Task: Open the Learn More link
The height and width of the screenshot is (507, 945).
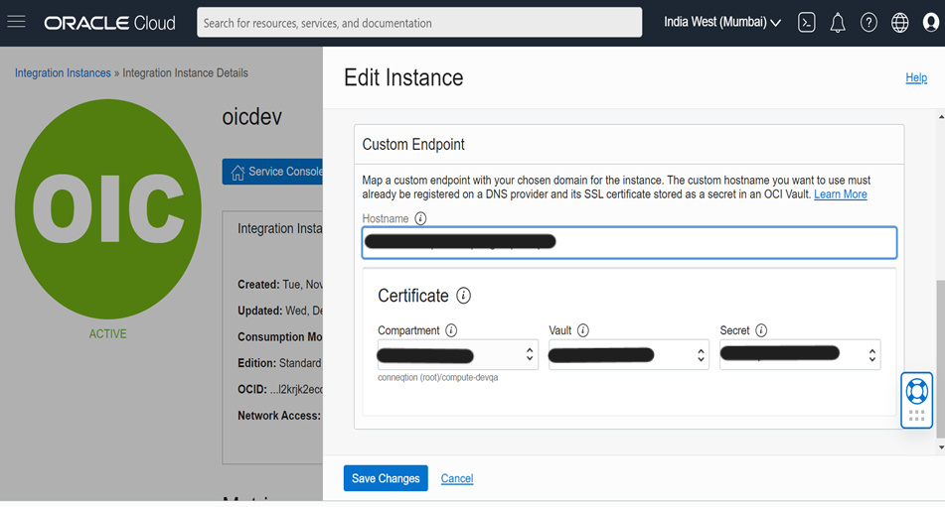Action: pyautogui.click(x=840, y=194)
